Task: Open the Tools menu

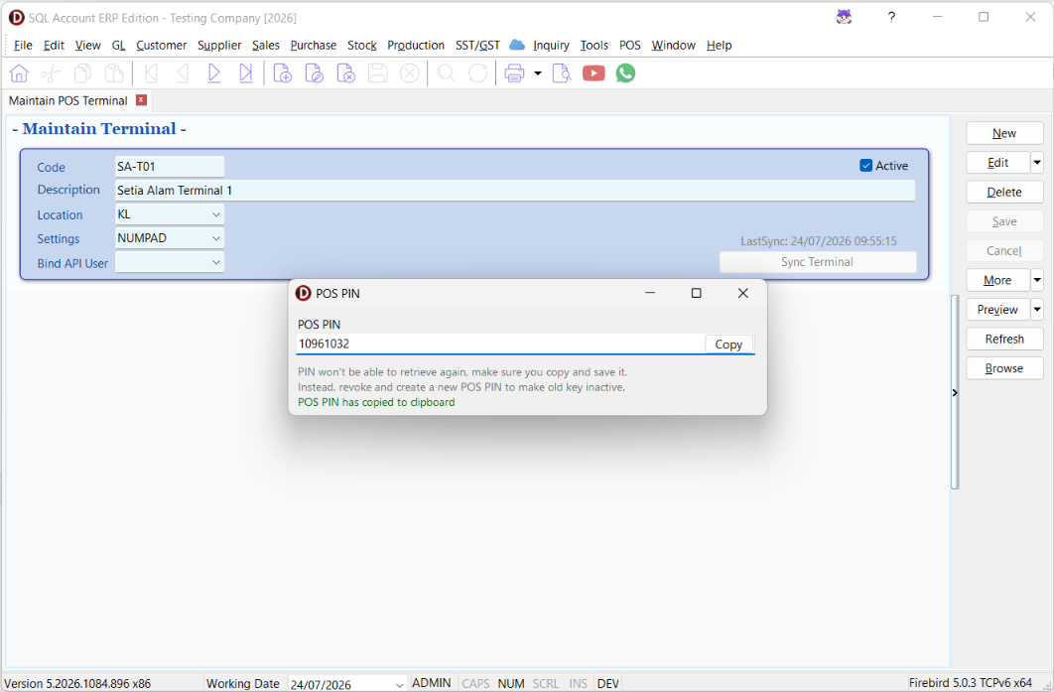Action: click(x=594, y=45)
